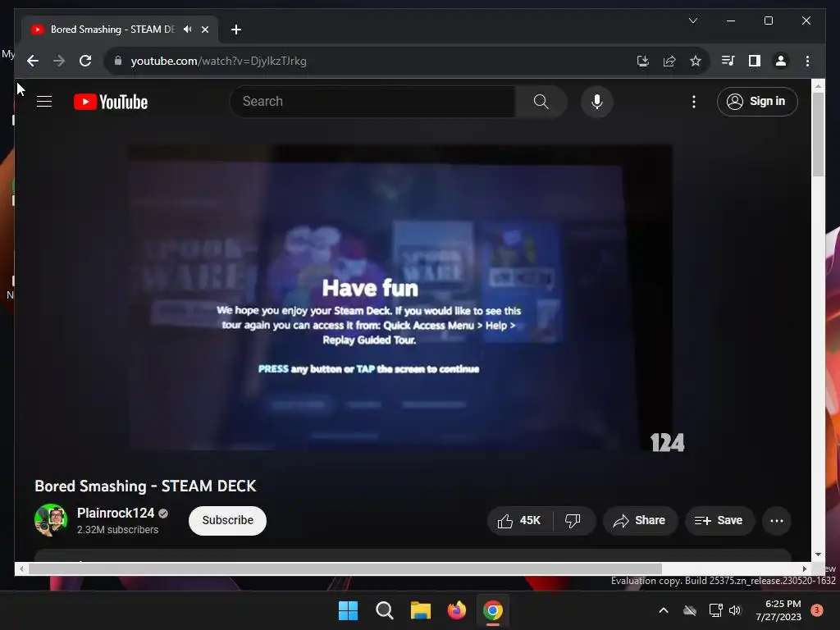Click the video title Bored Smashing - STEAM DECK
The image size is (840, 630).
pyautogui.click(x=145, y=486)
